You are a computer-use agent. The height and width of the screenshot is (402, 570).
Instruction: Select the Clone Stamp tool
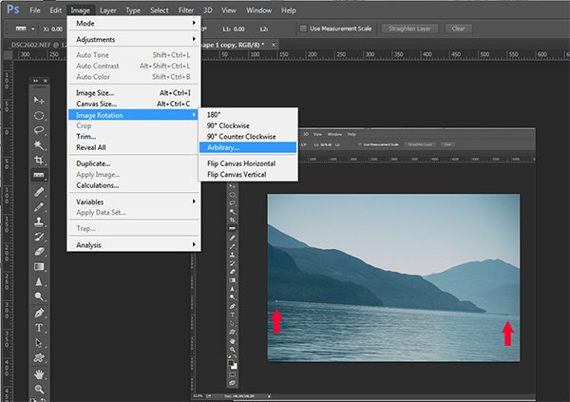[x=39, y=222]
